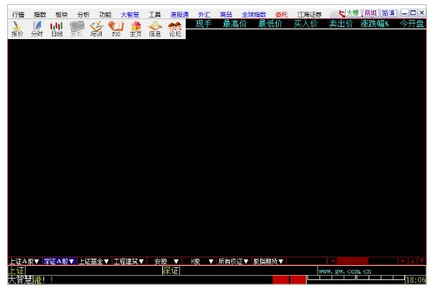434x290 pixels.
Task: Open the 商品 menu
Action: coord(226,14)
